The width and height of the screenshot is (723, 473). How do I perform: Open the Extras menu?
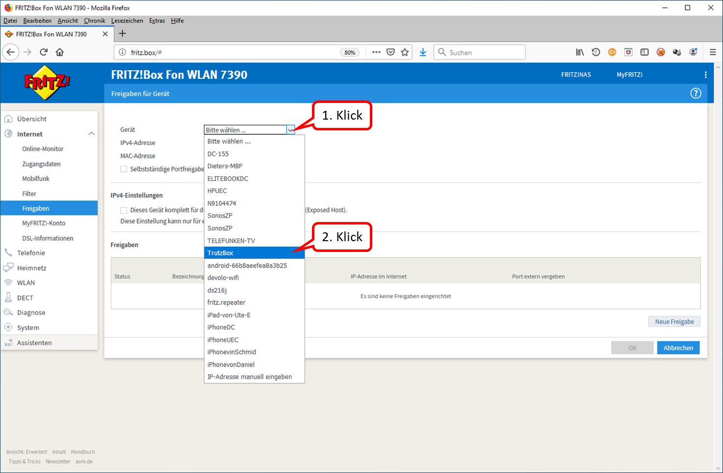[157, 21]
